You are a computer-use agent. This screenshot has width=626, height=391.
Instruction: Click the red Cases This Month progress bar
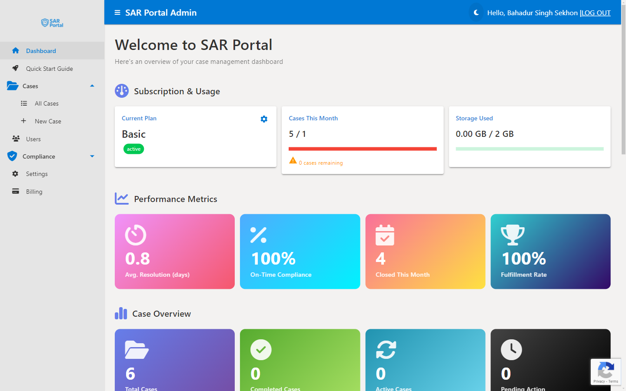click(x=363, y=149)
